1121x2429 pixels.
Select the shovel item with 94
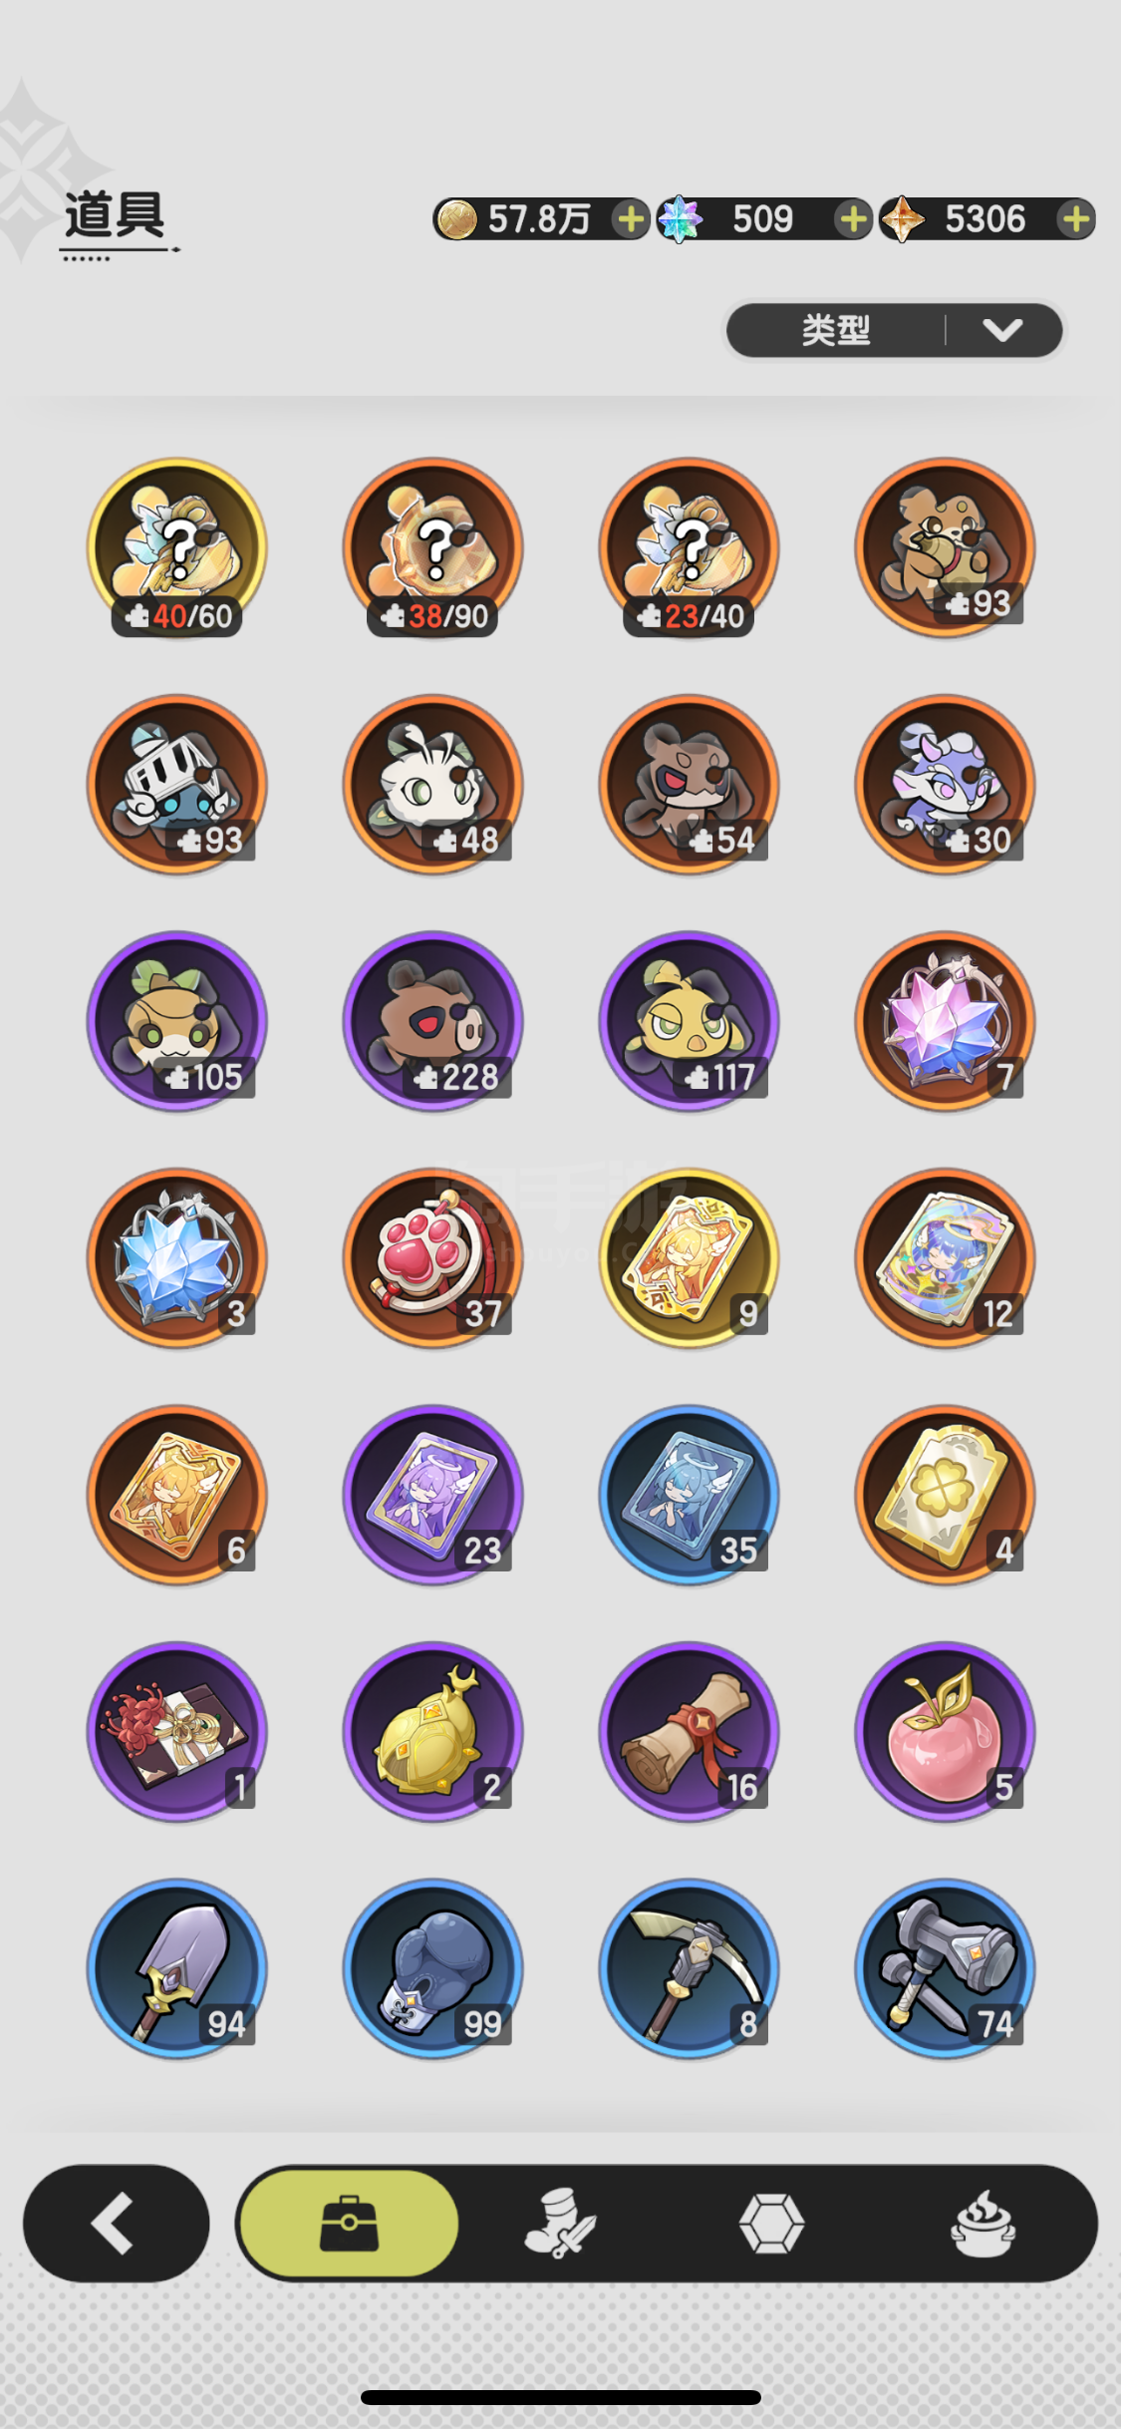coord(177,1969)
